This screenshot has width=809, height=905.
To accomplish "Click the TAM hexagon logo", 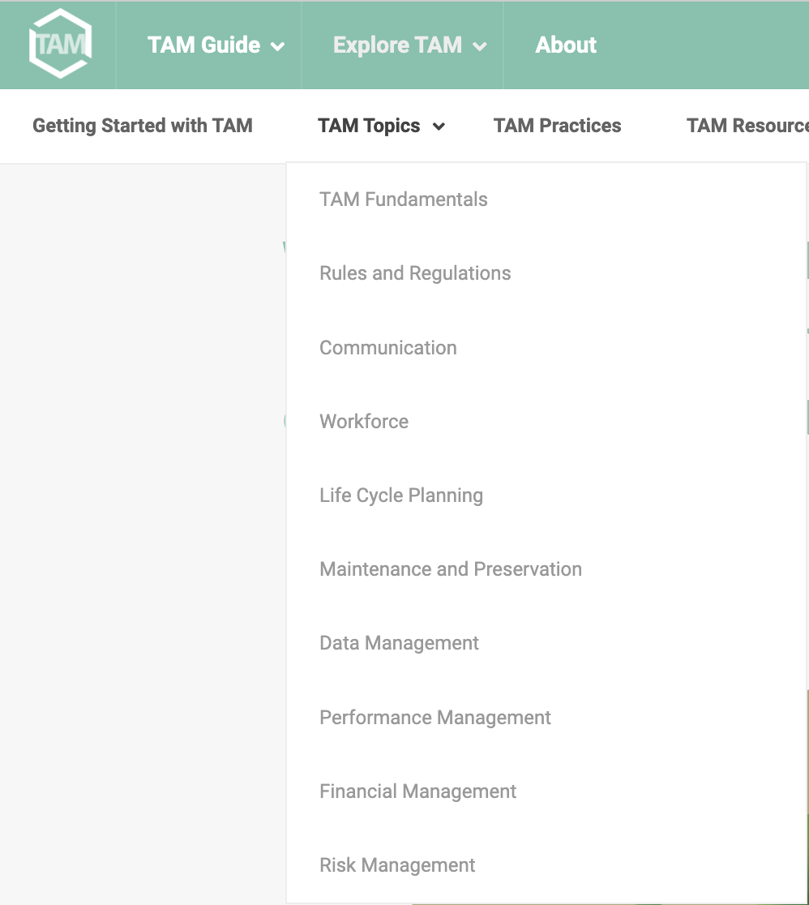I will click(x=61, y=44).
